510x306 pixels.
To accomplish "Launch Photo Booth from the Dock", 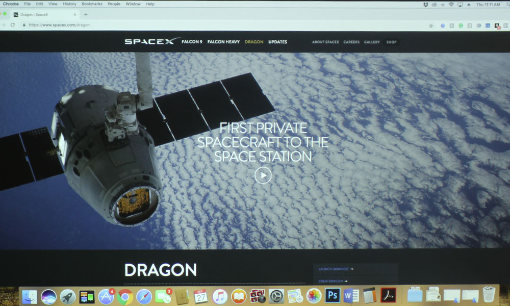I will click(x=258, y=296).
